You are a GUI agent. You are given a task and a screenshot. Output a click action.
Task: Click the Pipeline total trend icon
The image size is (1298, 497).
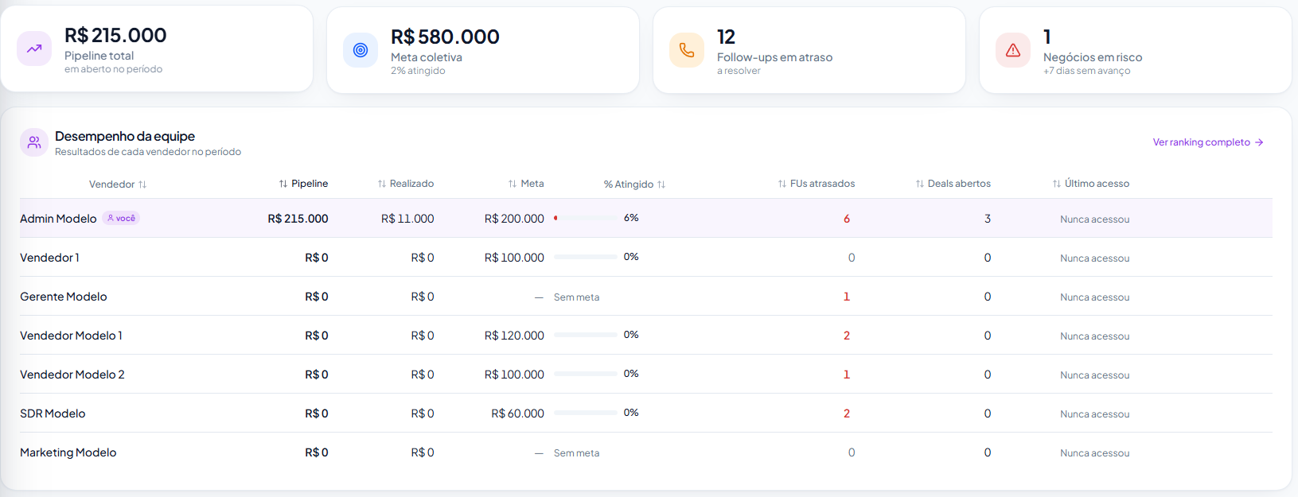tap(34, 49)
